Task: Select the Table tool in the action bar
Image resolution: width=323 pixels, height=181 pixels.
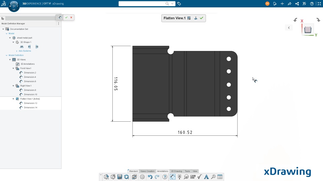Action: [220, 177]
